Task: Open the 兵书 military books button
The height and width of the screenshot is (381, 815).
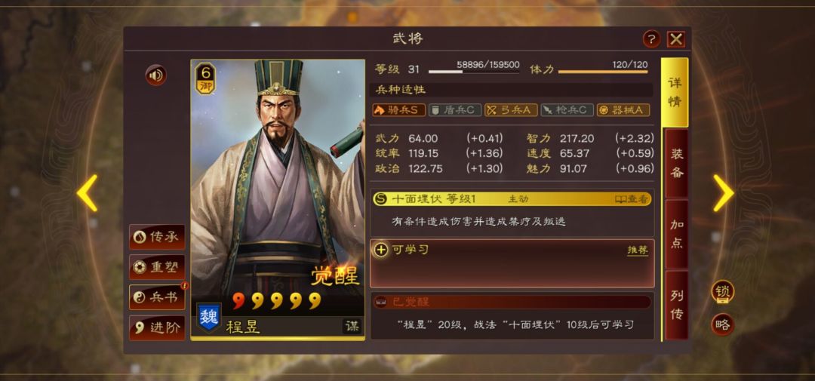Action: (157, 298)
